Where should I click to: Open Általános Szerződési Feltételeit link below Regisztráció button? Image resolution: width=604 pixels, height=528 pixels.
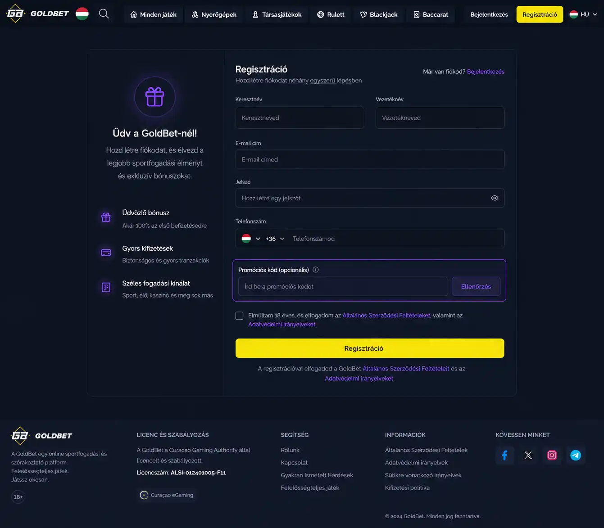(x=406, y=369)
